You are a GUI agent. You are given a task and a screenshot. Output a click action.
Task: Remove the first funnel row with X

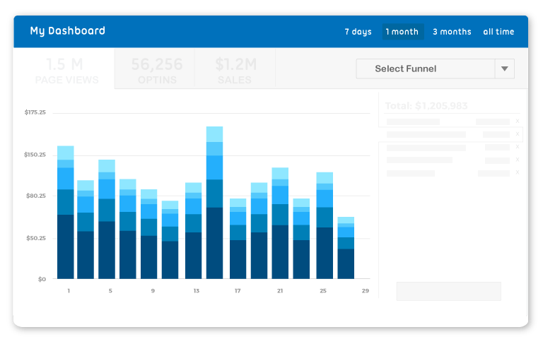(518, 121)
